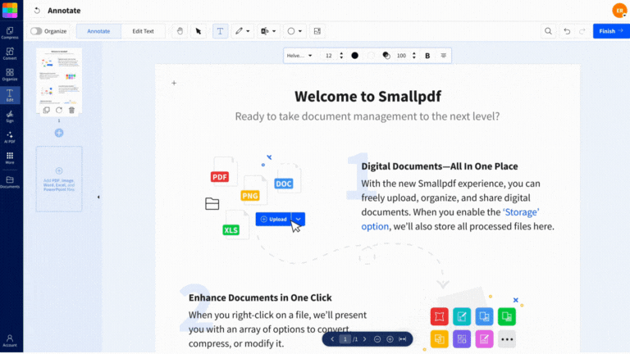Click the Smallpdf colorful logo
Screen dimensions: 630x354
click(10, 10)
